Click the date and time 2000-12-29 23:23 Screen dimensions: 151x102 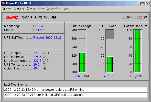134,17
